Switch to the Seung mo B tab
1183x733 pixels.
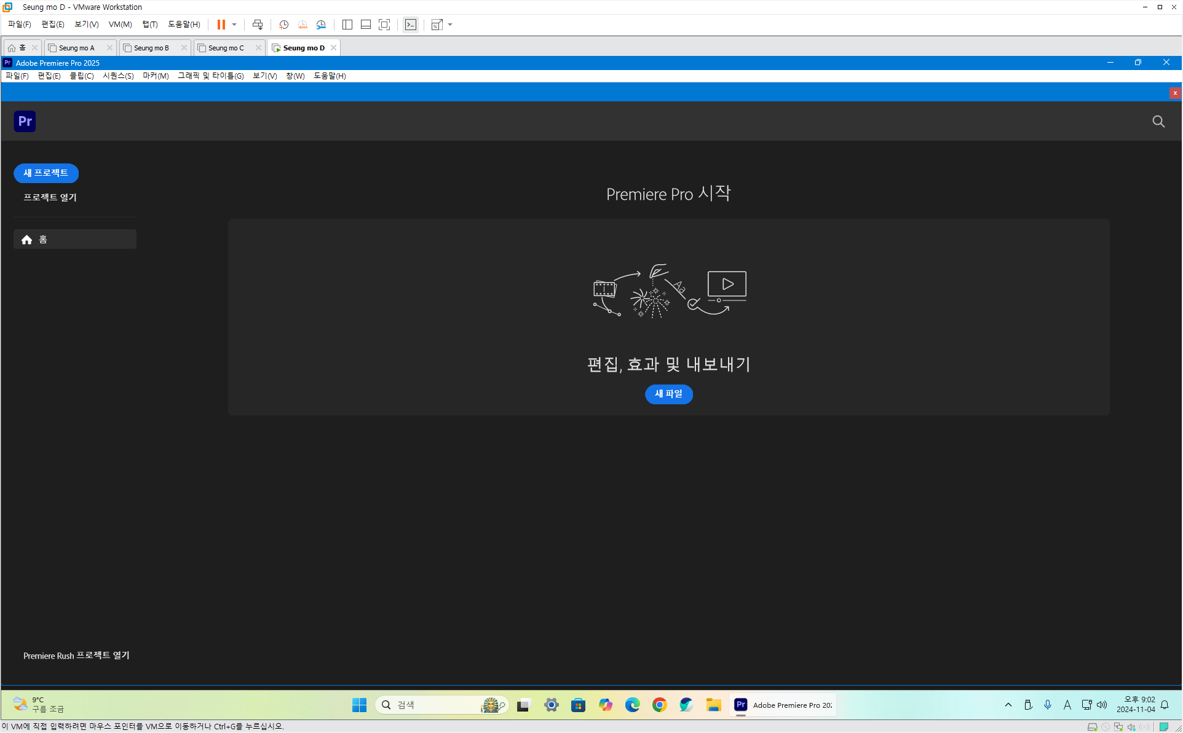151,48
